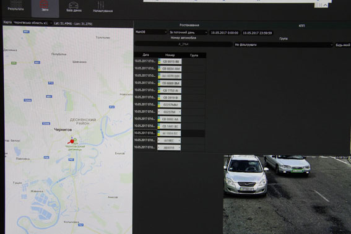The width and height of the screenshot is (351, 234).
Task: Open the За поточний день period dropdown
Action: [x=188, y=32]
